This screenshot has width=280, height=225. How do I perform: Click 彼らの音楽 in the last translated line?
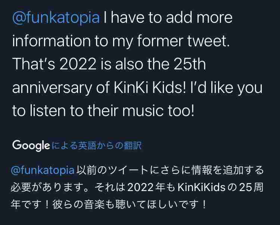79,204
